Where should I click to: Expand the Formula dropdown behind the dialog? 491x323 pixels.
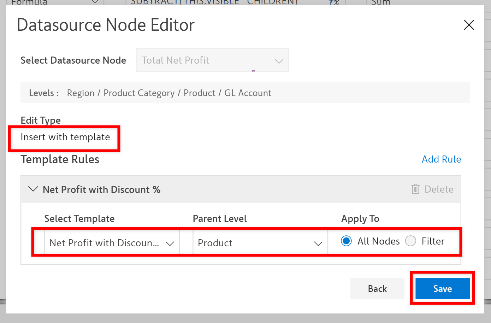(95, 2)
